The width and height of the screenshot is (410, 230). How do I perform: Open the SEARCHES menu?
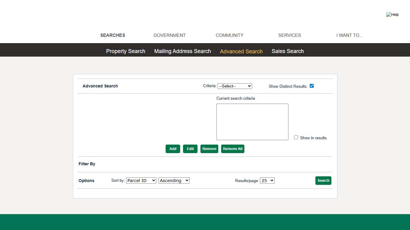click(x=113, y=35)
